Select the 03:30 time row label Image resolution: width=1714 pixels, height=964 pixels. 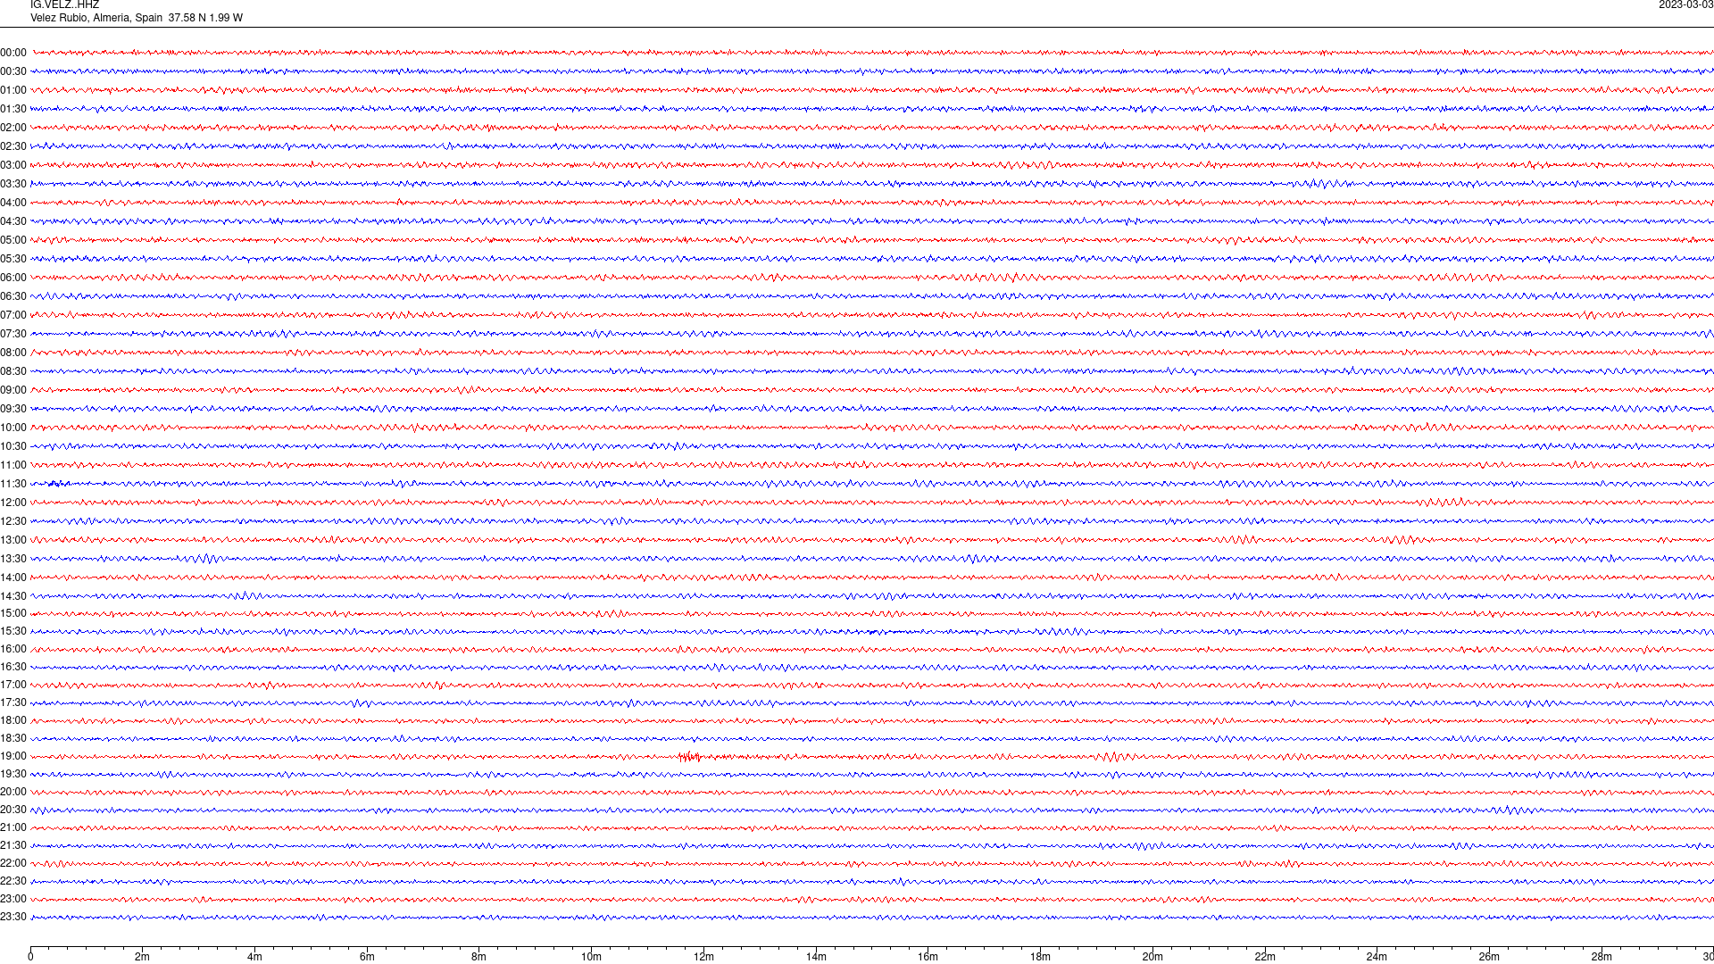[13, 184]
